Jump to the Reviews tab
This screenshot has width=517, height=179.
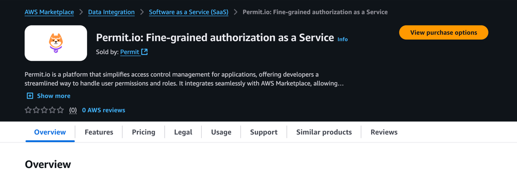(x=384, y=132)
